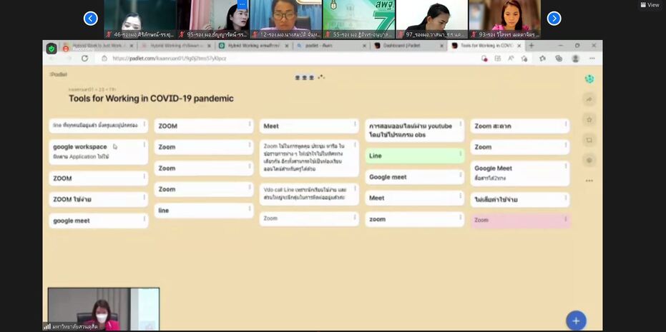Add a new post with plus button
The height and width of the screenshot is (332, 666).
pos(576,321)
